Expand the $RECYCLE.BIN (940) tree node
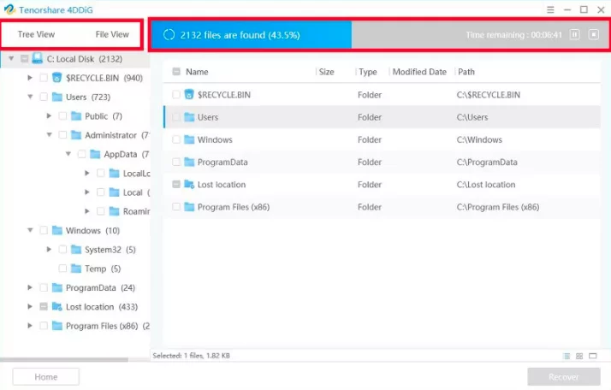Screen dimensions: 611x390 tap(30, 78)
